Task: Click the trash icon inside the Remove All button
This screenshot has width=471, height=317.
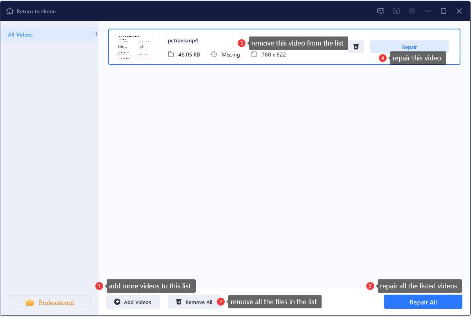Action: pyautogui.click(x=179, y=302)
